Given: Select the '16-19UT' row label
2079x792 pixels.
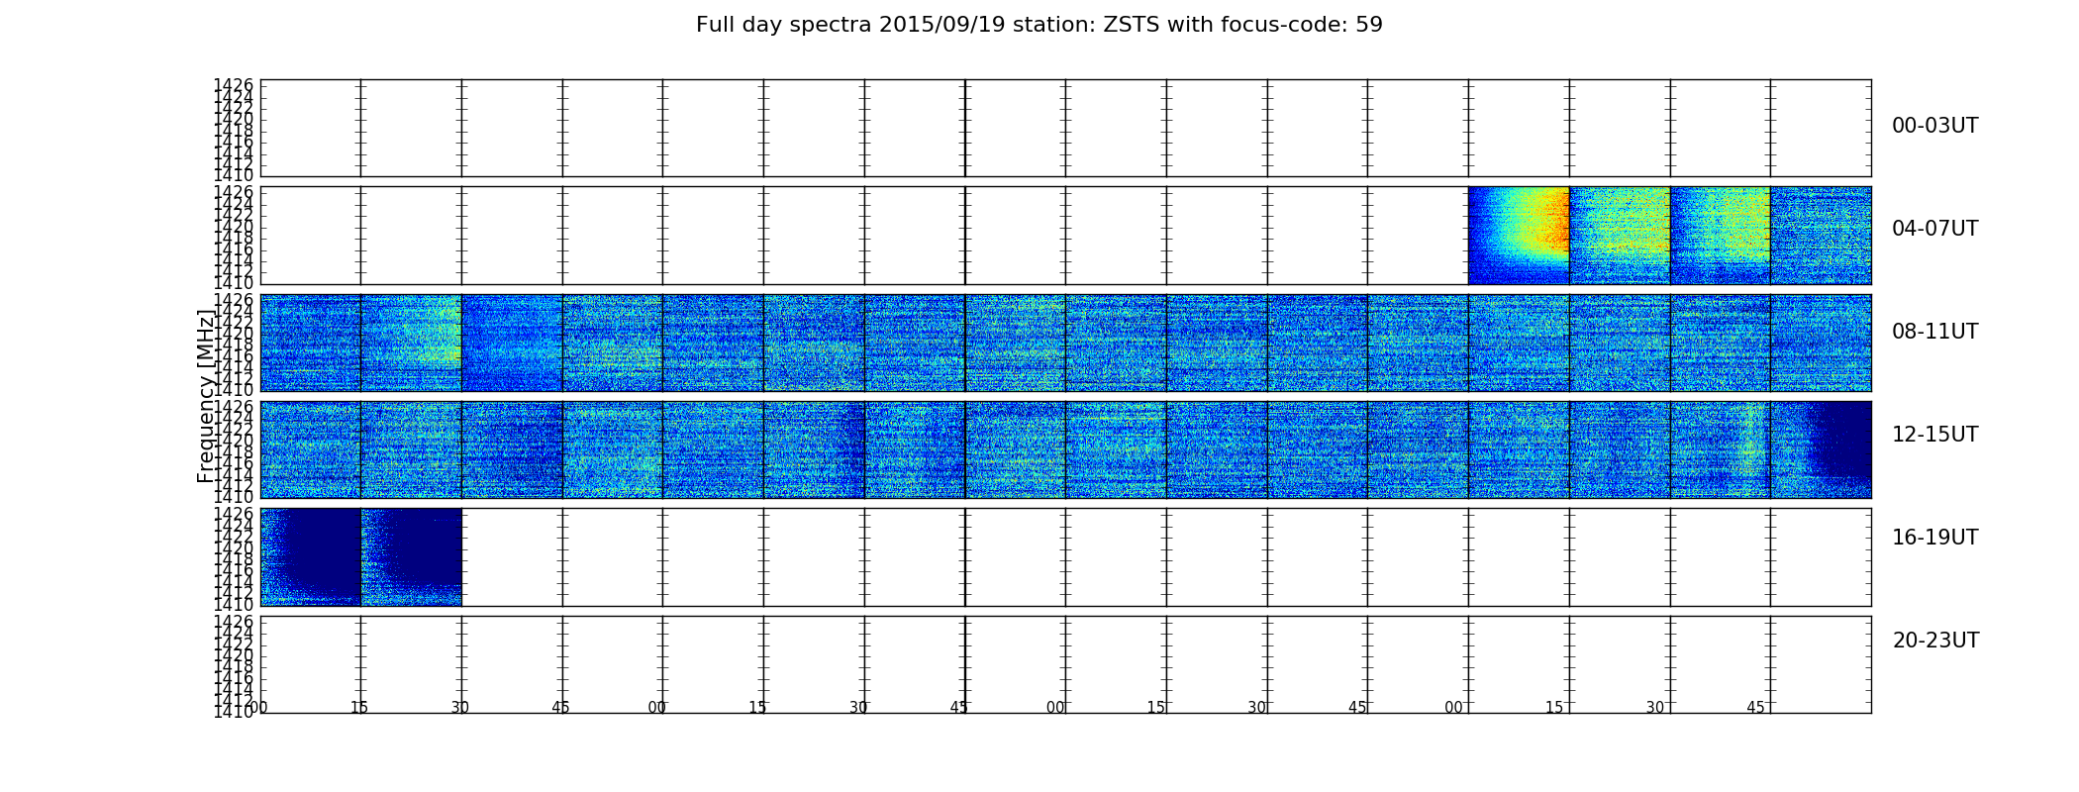Looking at the screenshot, I should pyautogui.click(x=1934, y=538).
